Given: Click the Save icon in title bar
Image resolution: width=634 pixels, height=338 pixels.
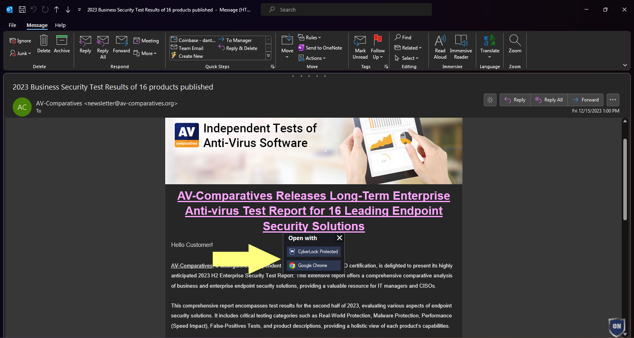Looking at the screenshot, I should (x=22, y=10).
